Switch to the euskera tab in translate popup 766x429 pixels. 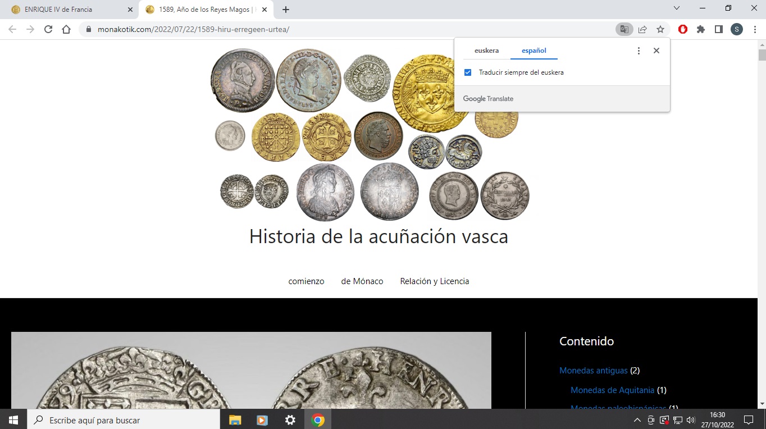click(485, 51)
